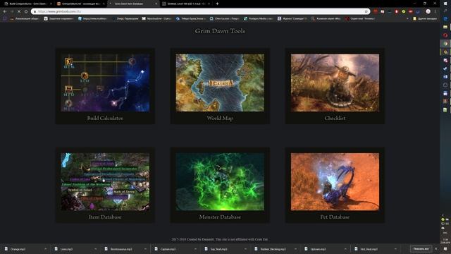Screen dimensions: 451x254
Task: Open the Windows Start menu
Action: (445, 3)
